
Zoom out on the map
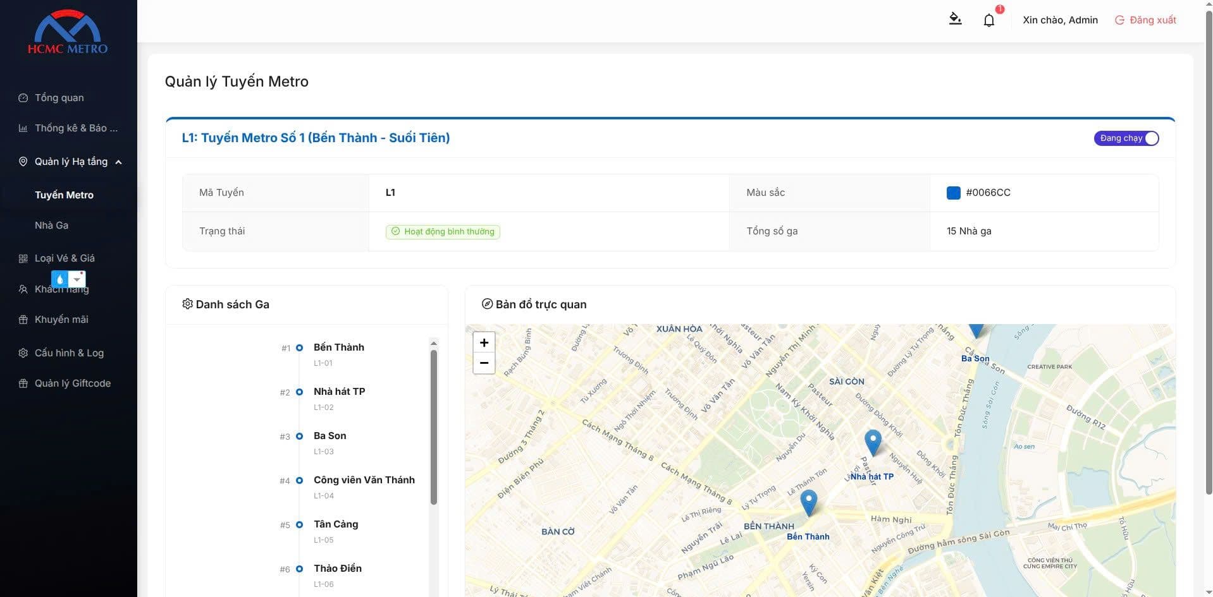point(484,363)
